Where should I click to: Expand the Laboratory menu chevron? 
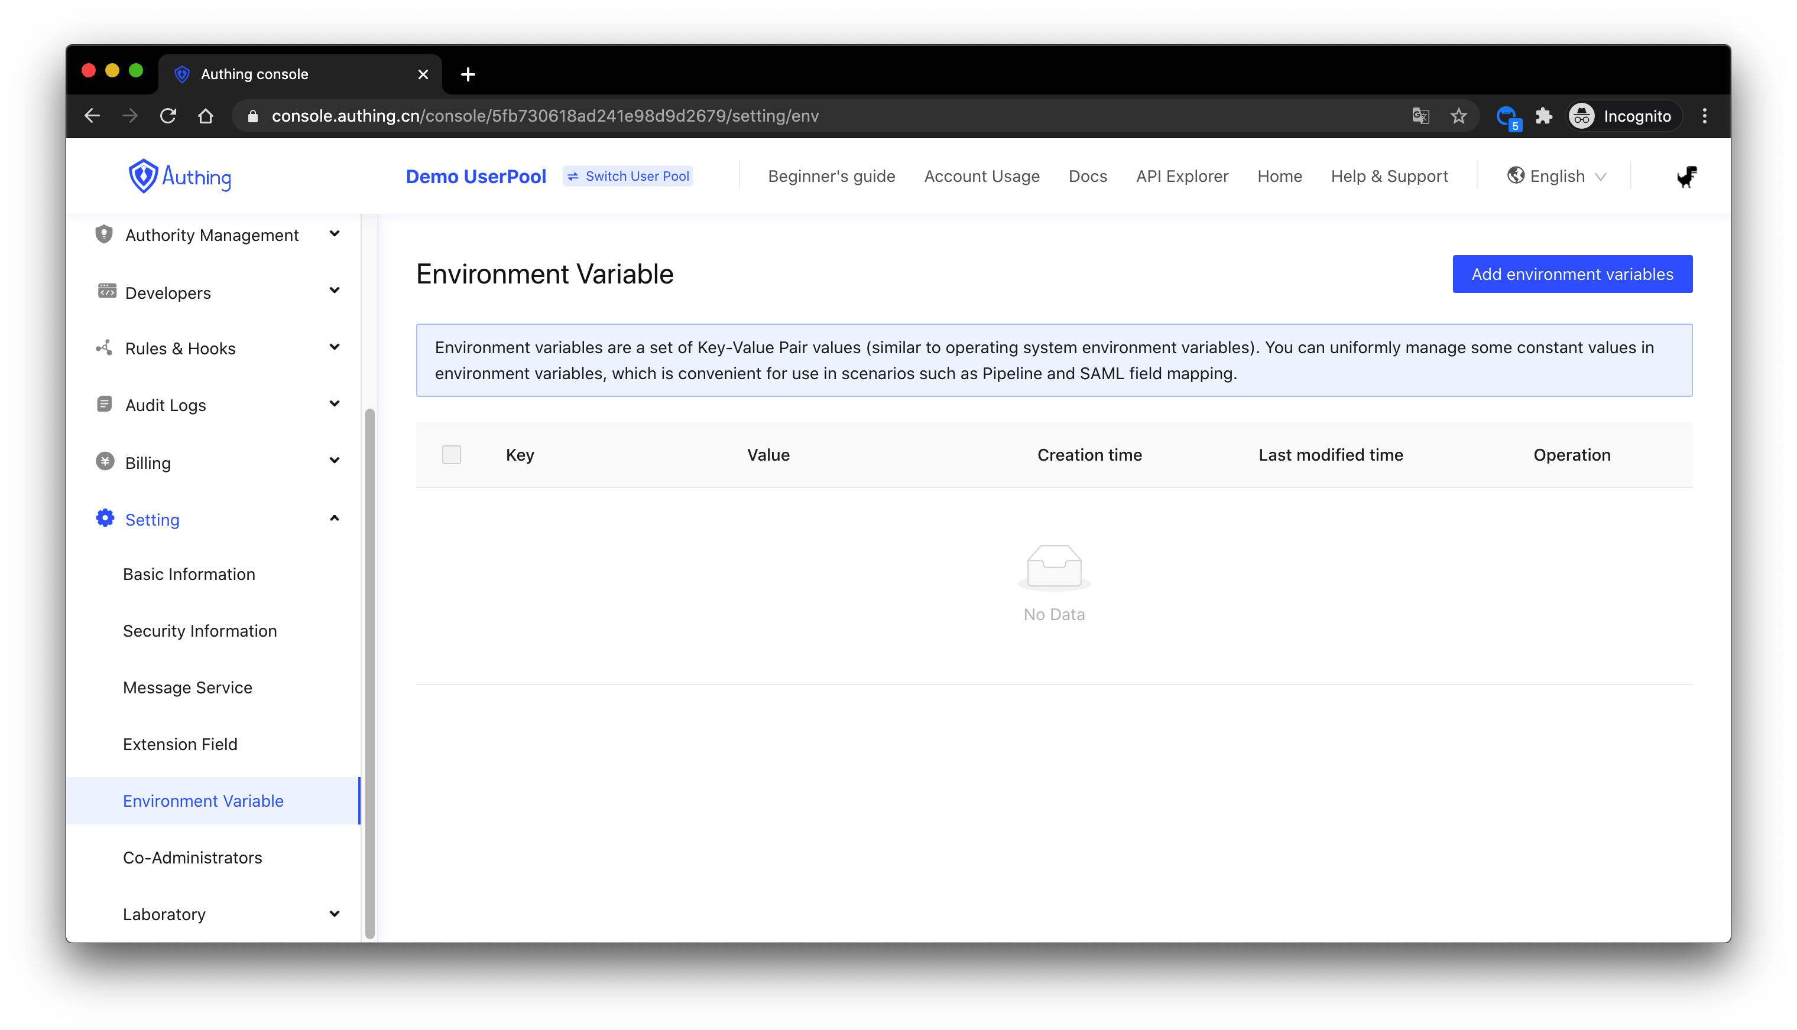tap(334, 913)
